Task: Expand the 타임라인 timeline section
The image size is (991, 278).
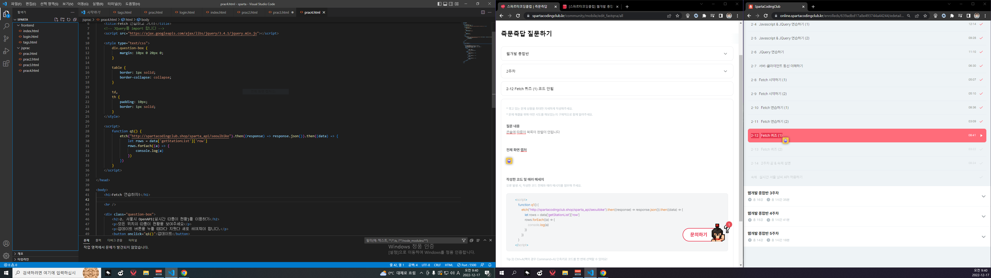Action: click(x=45, y=259)
